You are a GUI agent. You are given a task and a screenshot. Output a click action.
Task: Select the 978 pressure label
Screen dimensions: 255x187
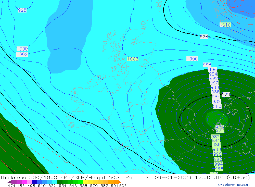click(220, 130)
